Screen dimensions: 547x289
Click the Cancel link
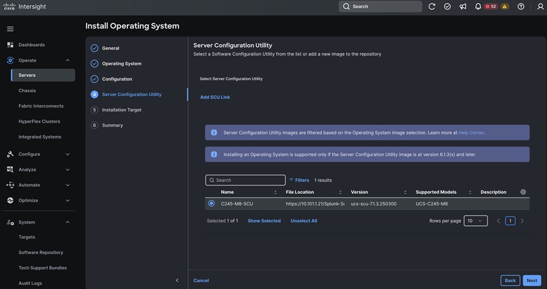pos(201,280)
